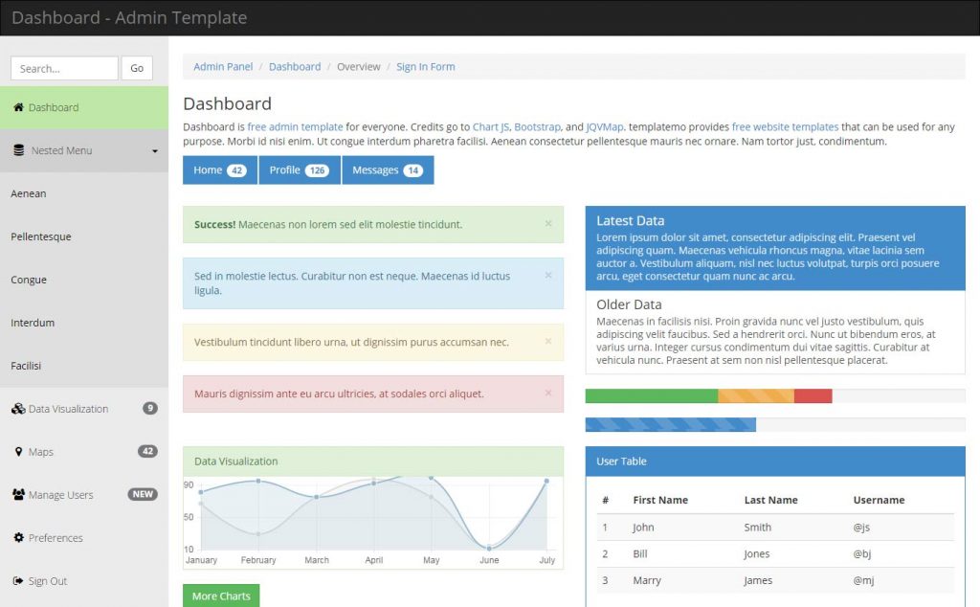Sign out using the Sign Out icon
Image resolution: width=980 pixels, height=607 pixels.
19,580
